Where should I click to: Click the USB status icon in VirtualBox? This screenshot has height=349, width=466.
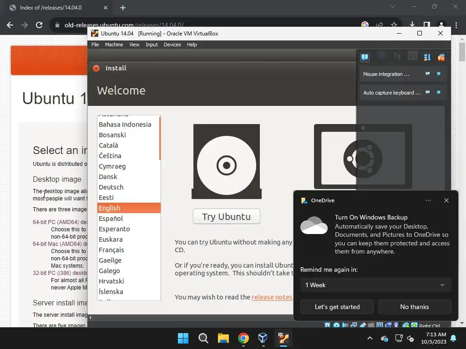(x=363, y=325)
